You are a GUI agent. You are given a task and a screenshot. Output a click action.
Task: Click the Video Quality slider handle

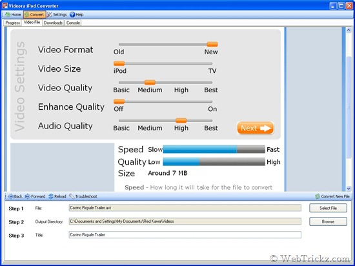click(150, 82)
